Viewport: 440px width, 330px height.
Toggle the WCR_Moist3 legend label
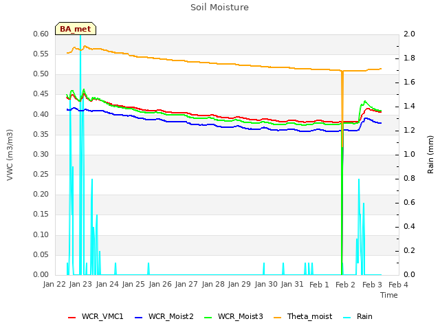[x=241, y=316]
